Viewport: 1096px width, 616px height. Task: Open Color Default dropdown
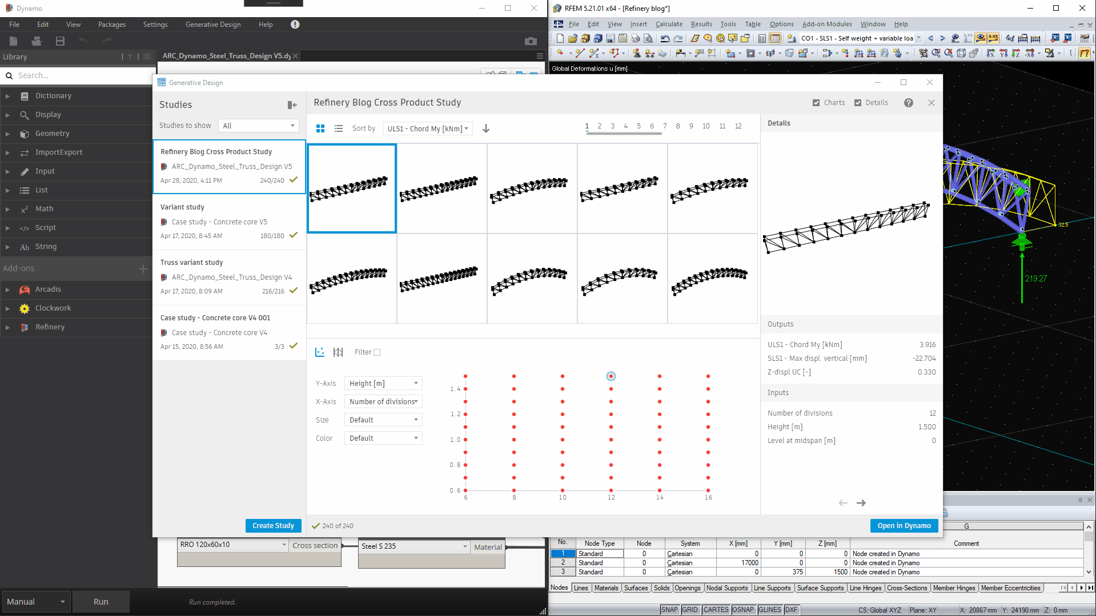383,438
